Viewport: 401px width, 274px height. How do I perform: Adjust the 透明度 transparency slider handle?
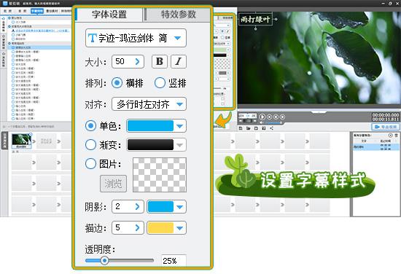click(104, 260)
